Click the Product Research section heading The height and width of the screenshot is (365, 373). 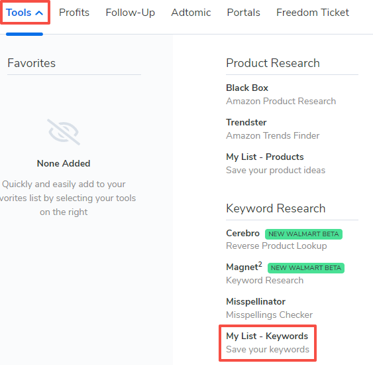[273, 63]
